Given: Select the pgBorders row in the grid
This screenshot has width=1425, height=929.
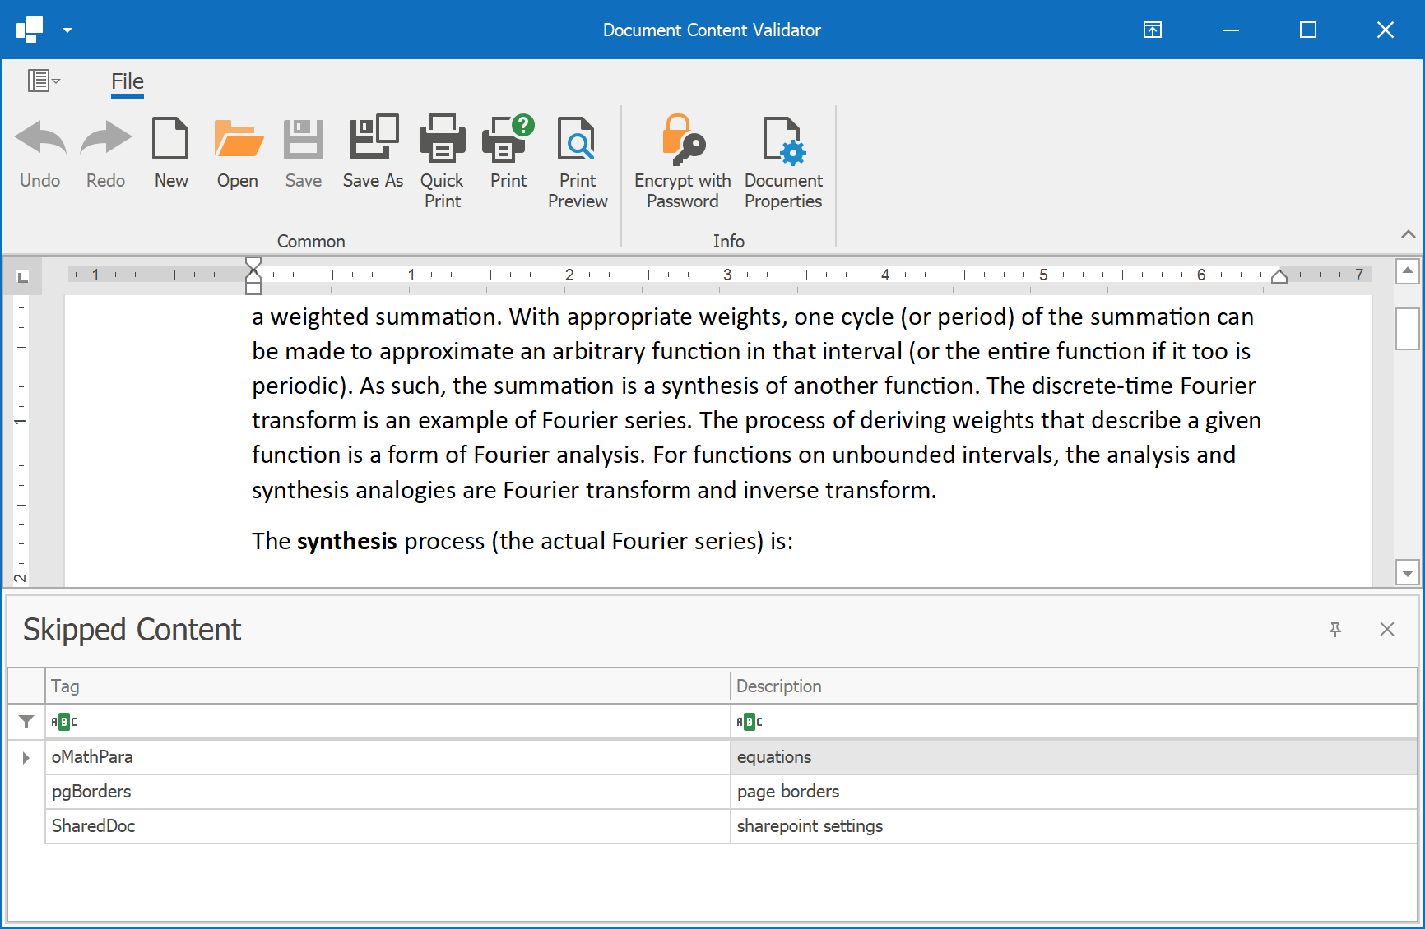Looking at the screenshot, I should [x=329, y=792].
